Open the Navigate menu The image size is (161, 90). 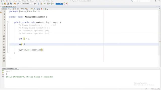15,1
